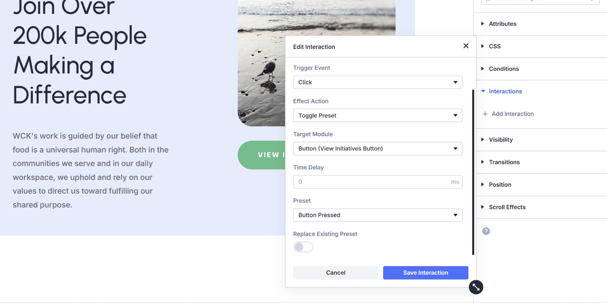
Task: Click the Cancel button
Action: (x=336, y=273)
